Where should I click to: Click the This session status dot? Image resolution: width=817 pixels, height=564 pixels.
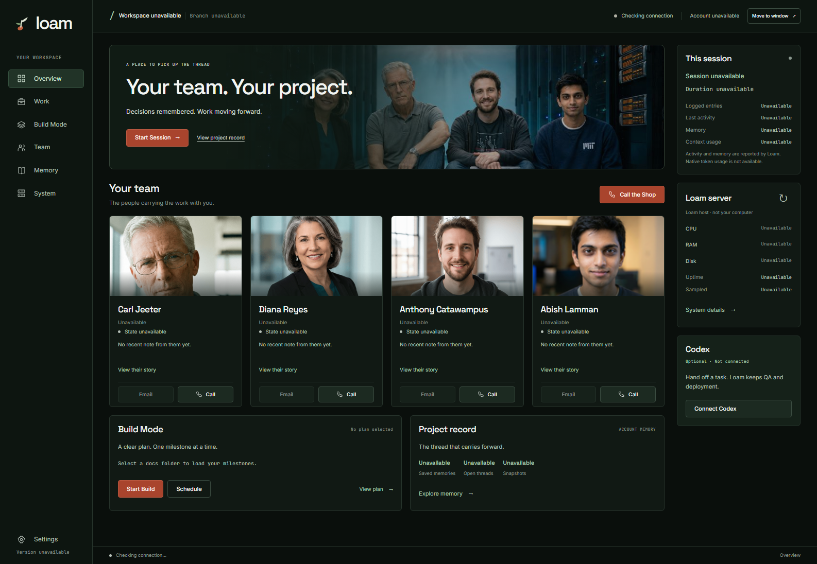(x=790, y=58)
